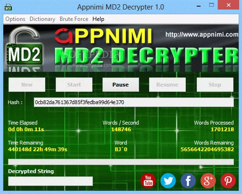Open the Twitter bird icon

pyautogui.click(x=168, y=181)
